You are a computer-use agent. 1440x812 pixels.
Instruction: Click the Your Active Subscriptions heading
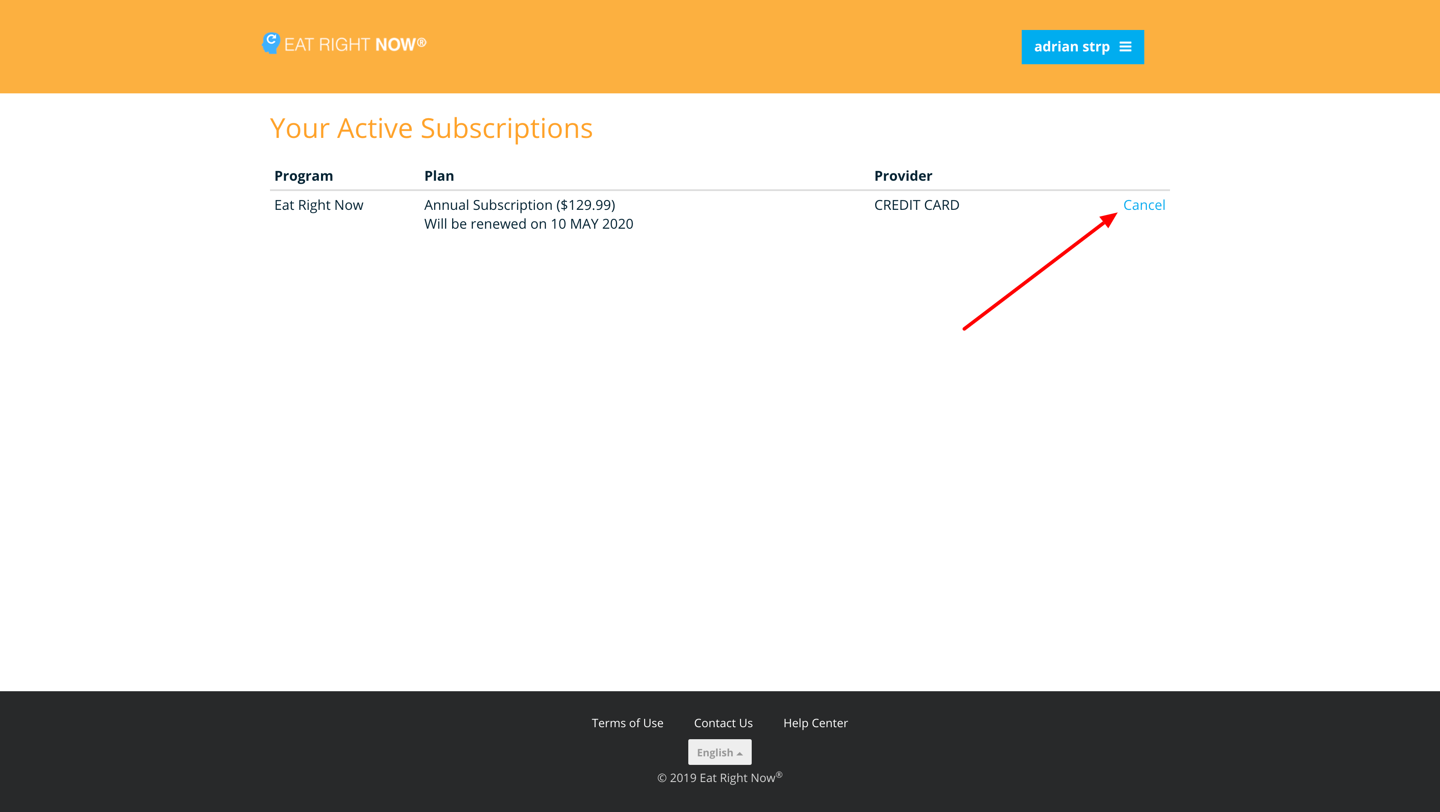click(x=431, y=128)
